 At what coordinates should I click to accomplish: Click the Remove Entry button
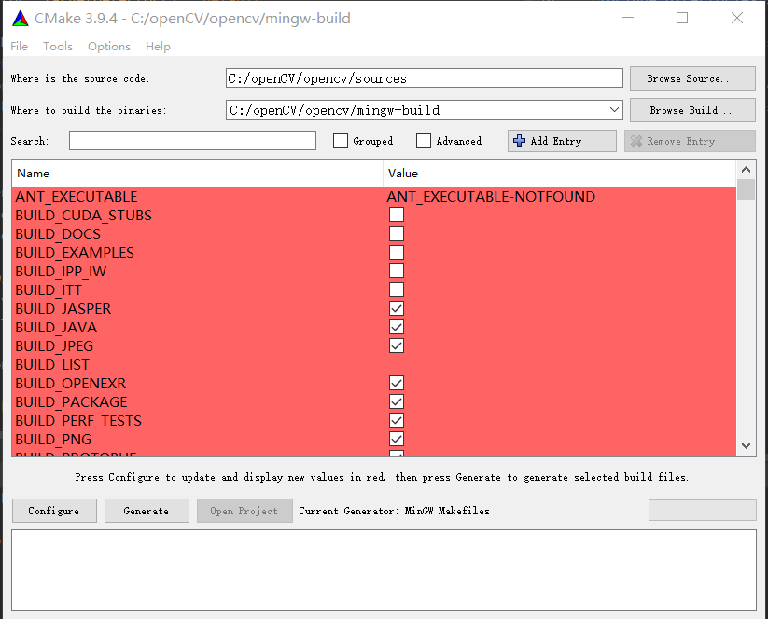(x=690, y=141)
